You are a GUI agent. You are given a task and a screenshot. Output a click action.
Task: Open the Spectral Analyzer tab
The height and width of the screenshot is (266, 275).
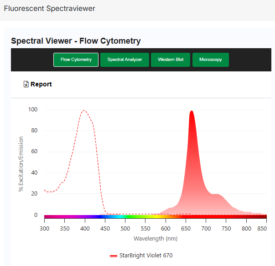[125, 60]
